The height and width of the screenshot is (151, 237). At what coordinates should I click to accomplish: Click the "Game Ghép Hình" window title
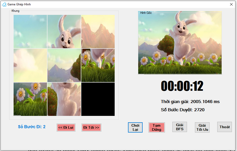click(x=19, y=4)
